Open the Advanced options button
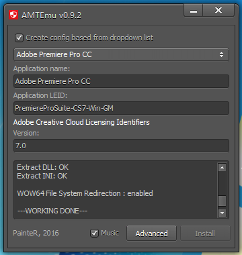This screenshot has height=255, width=242. point(151,234)
